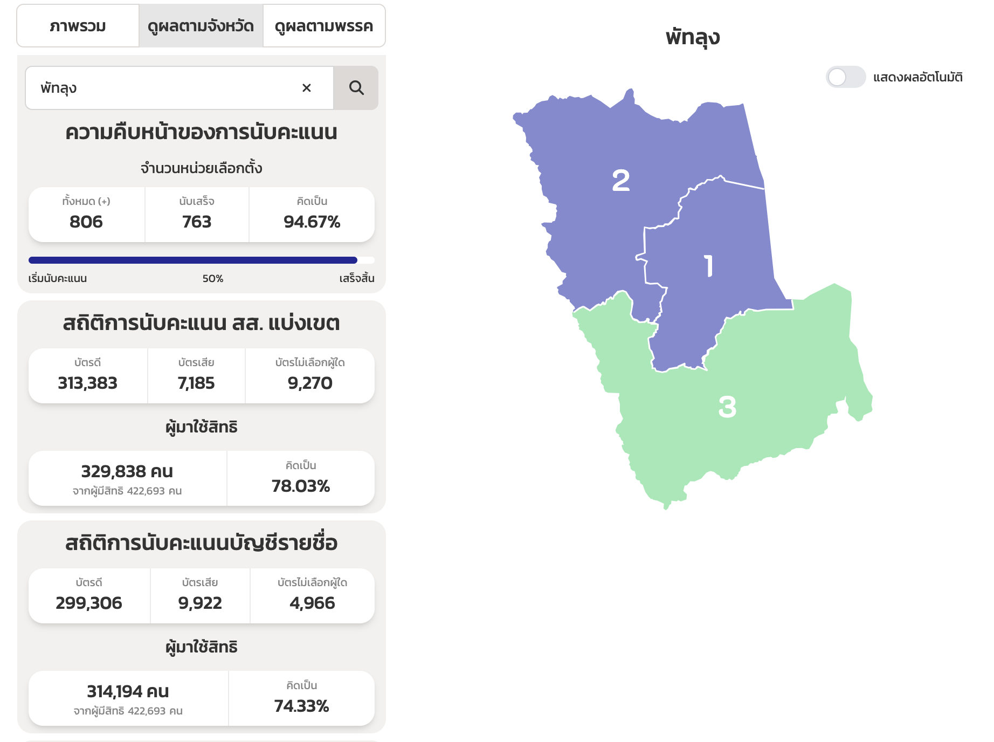The height and width of the screenshot is (742, 994).
Task: Toggle the แสดงผลอัตโนมัติ switch
Action: [x=845, y=77]
